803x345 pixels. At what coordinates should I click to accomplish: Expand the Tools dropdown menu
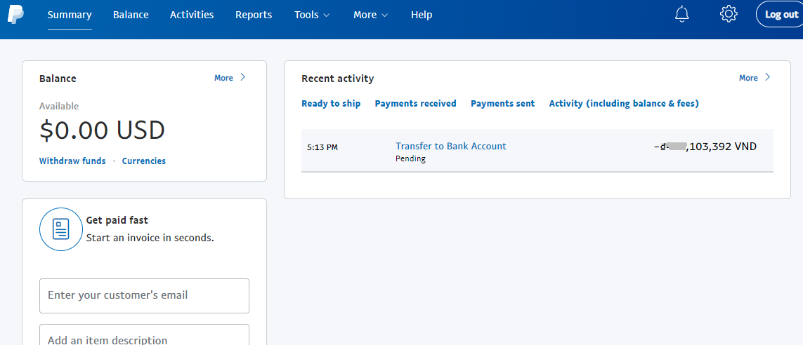point(312,15)
